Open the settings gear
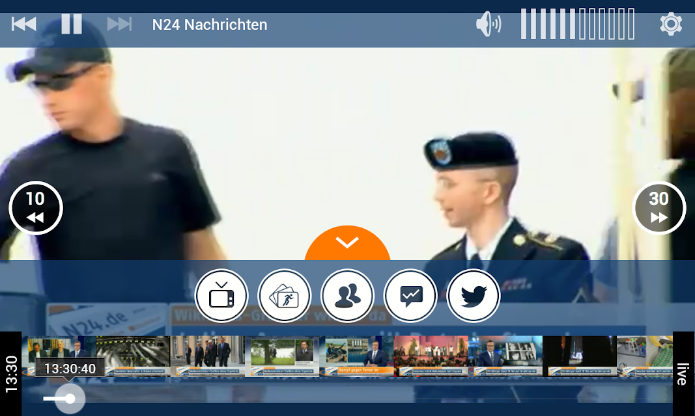The width and height of the screenshot is (695, 416). point(671,24)
